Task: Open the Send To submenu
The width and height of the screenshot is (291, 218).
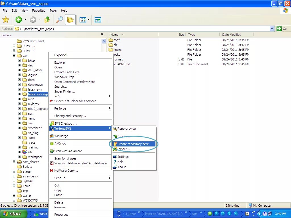Action: click(81, 178)
